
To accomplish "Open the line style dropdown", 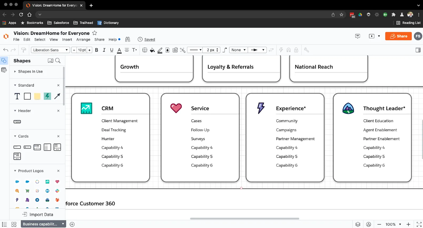I will pyautogui.click(x=195, y=50).
